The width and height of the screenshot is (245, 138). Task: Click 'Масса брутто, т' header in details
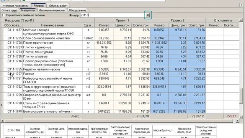163,130
